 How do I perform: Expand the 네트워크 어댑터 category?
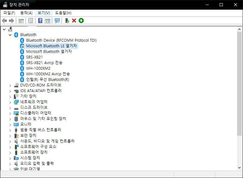click(x=10, y=102)
